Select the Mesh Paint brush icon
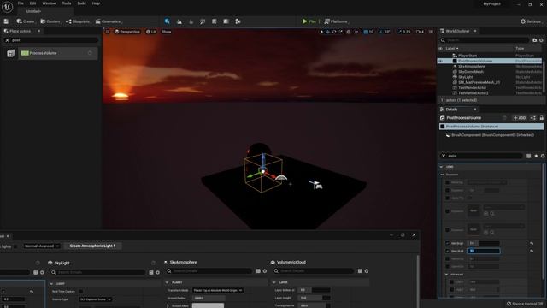The width and height of the screenshot is (547, 308). click(x=203, y=21)
